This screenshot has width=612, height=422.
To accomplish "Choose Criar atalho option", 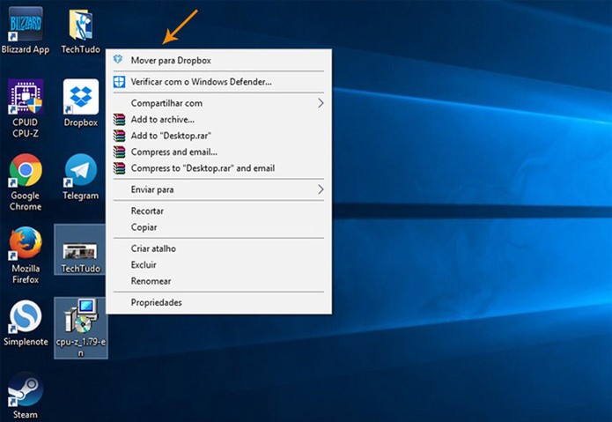I will pos(218,248).
